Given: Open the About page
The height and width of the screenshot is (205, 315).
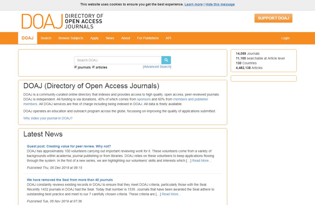Looking at the screenshot, I should (x=125, y=38).
